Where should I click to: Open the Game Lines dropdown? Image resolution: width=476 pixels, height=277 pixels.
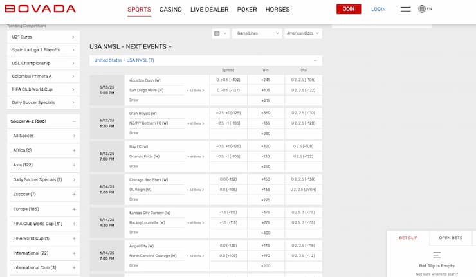point(257,33)
